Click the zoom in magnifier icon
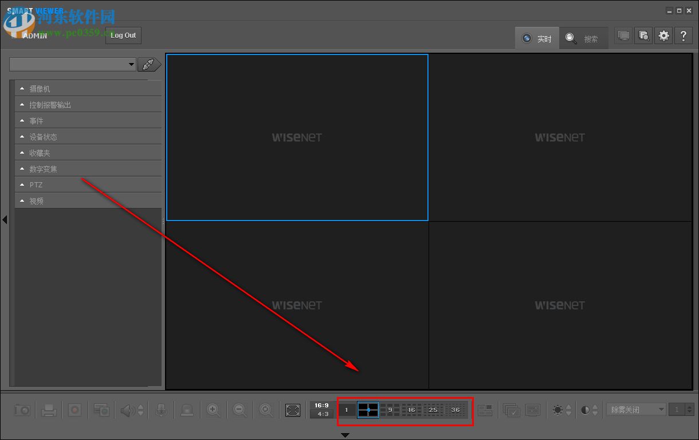699x440 pixels. 213,410
